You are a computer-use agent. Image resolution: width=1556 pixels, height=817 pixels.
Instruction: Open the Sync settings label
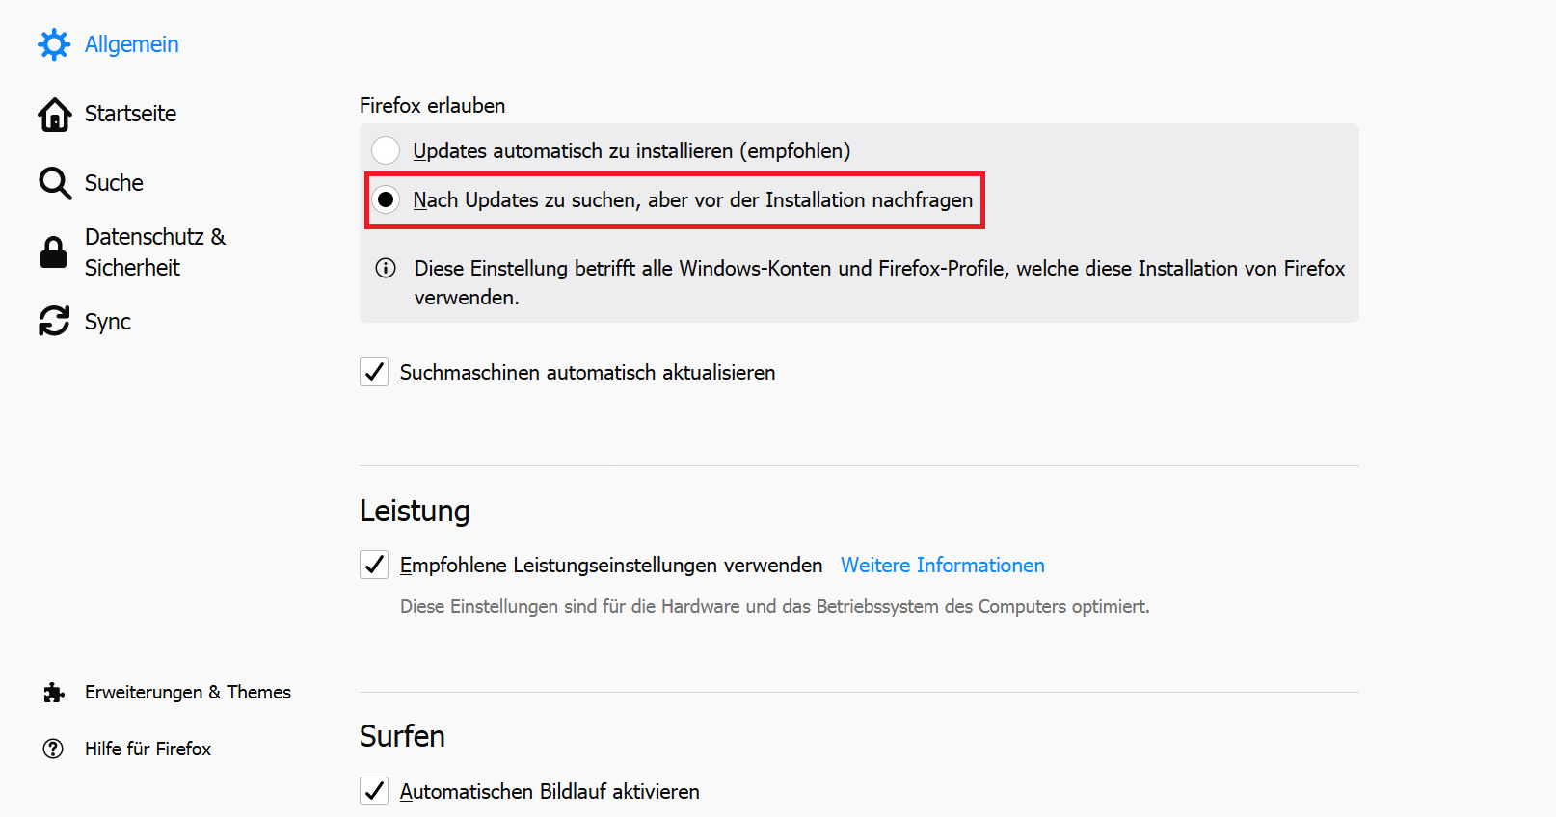click(x=108, y=322)
